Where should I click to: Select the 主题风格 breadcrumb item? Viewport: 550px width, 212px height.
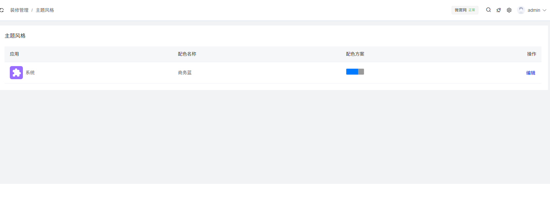point(45,10)
